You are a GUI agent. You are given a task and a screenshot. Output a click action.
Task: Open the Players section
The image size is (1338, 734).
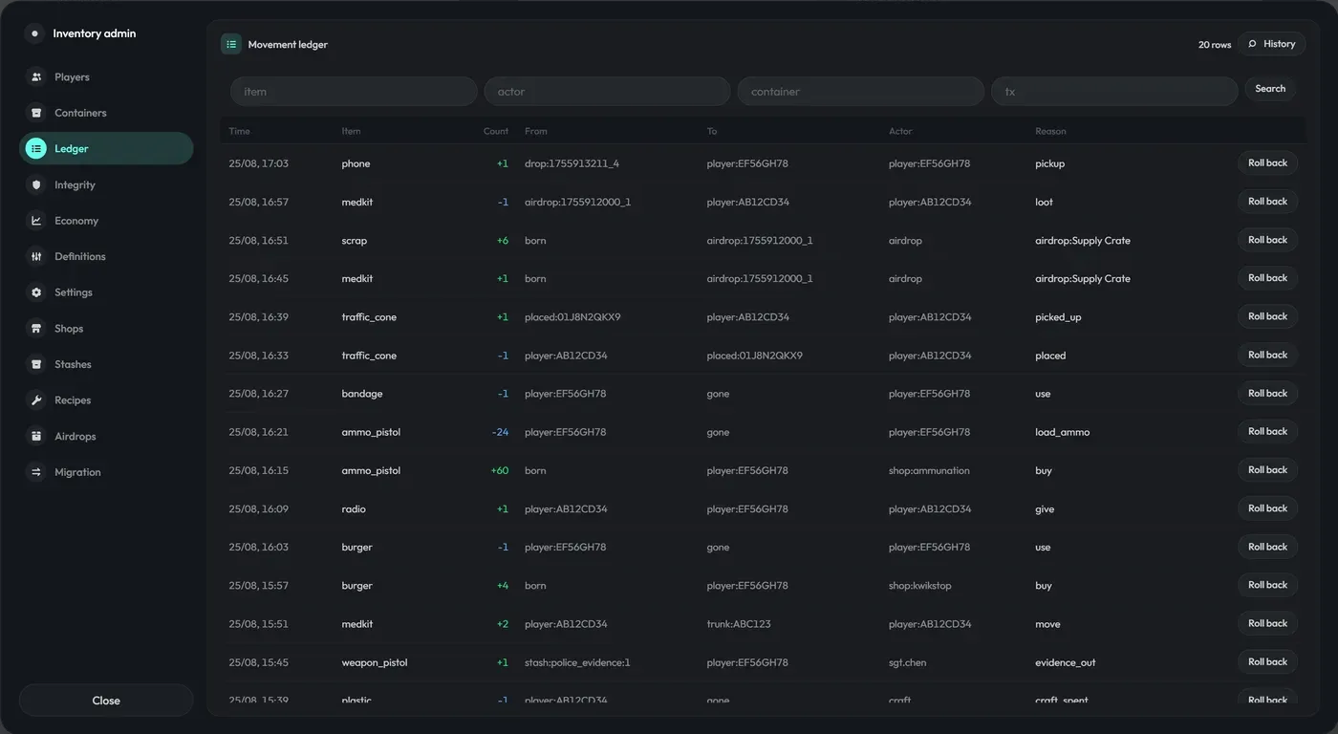click(106, 77)
